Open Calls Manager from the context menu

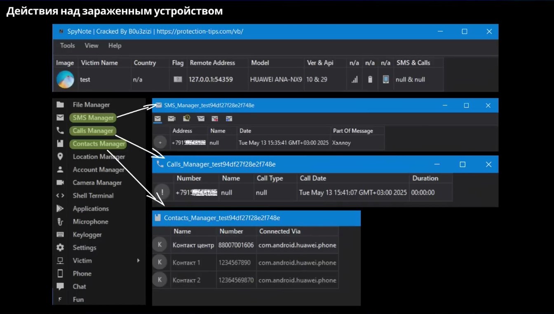coord(93,131)
